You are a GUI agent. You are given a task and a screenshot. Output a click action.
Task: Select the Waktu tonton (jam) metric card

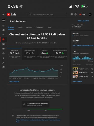point(29,54)
